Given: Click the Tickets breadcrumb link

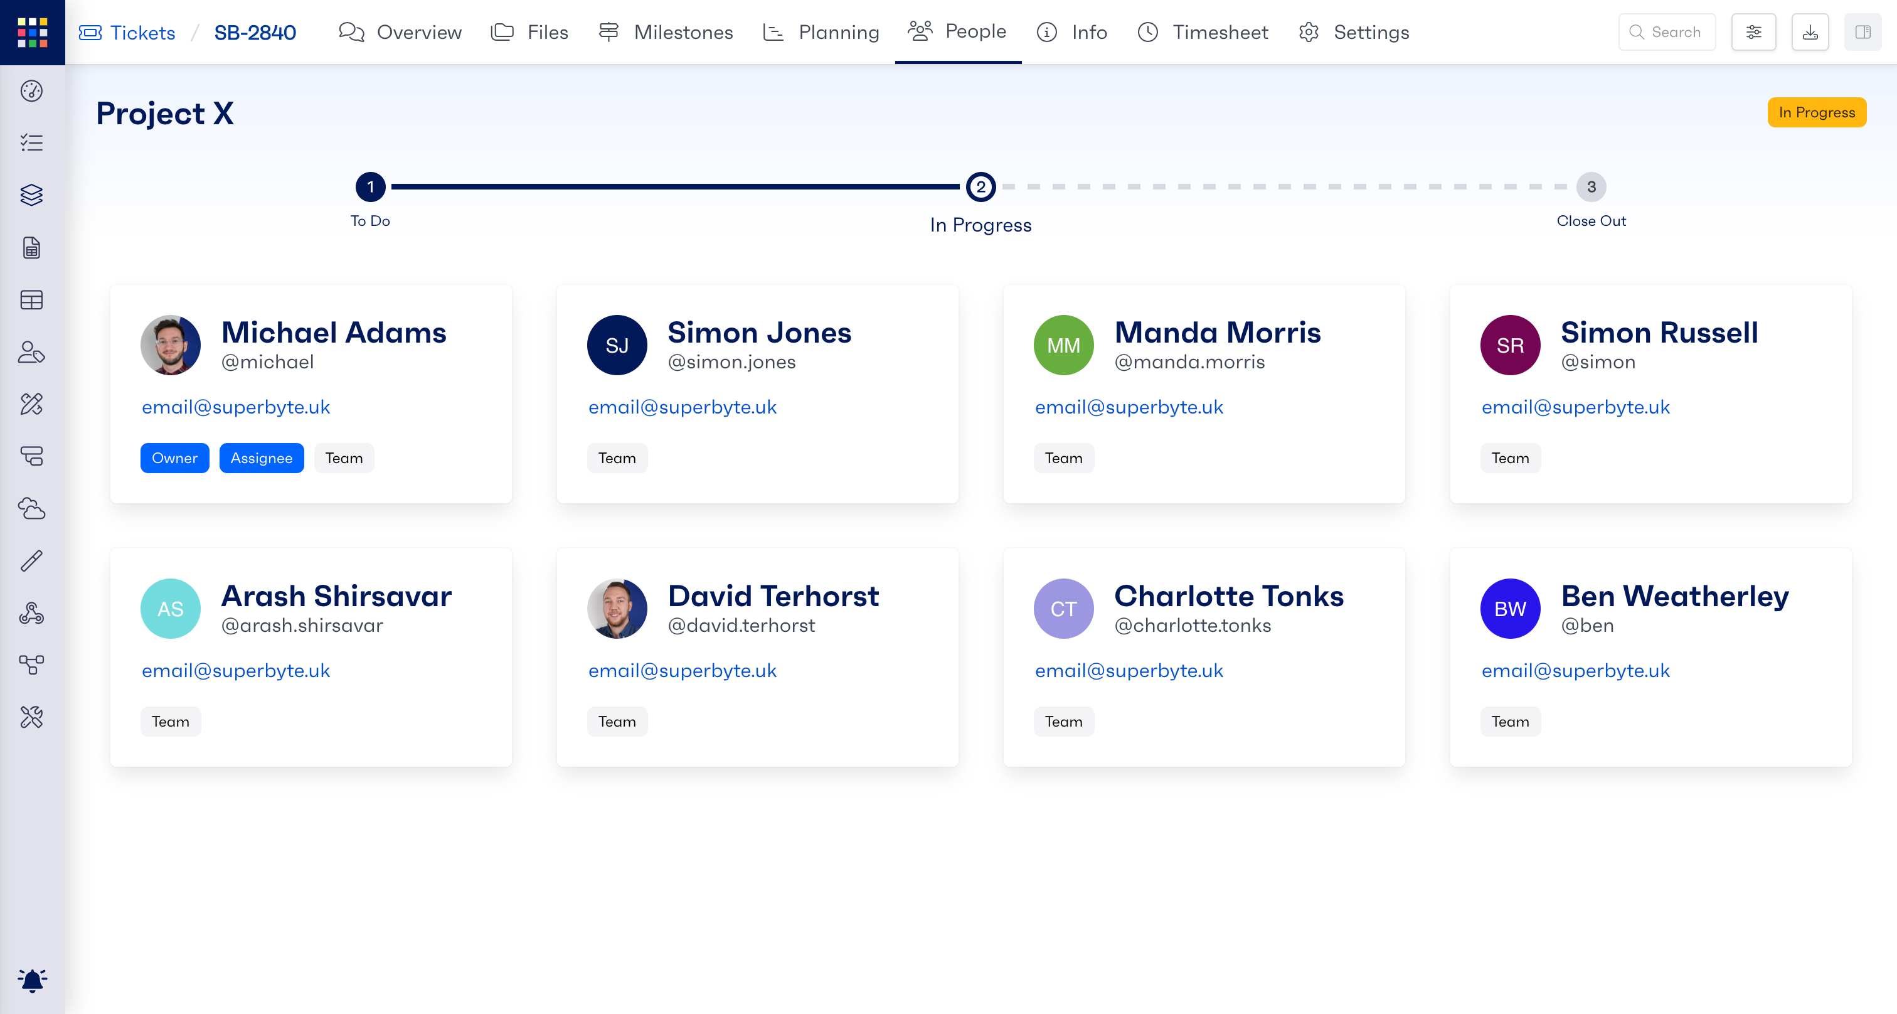Looking at the screenshot, I should tap(127, 33).
